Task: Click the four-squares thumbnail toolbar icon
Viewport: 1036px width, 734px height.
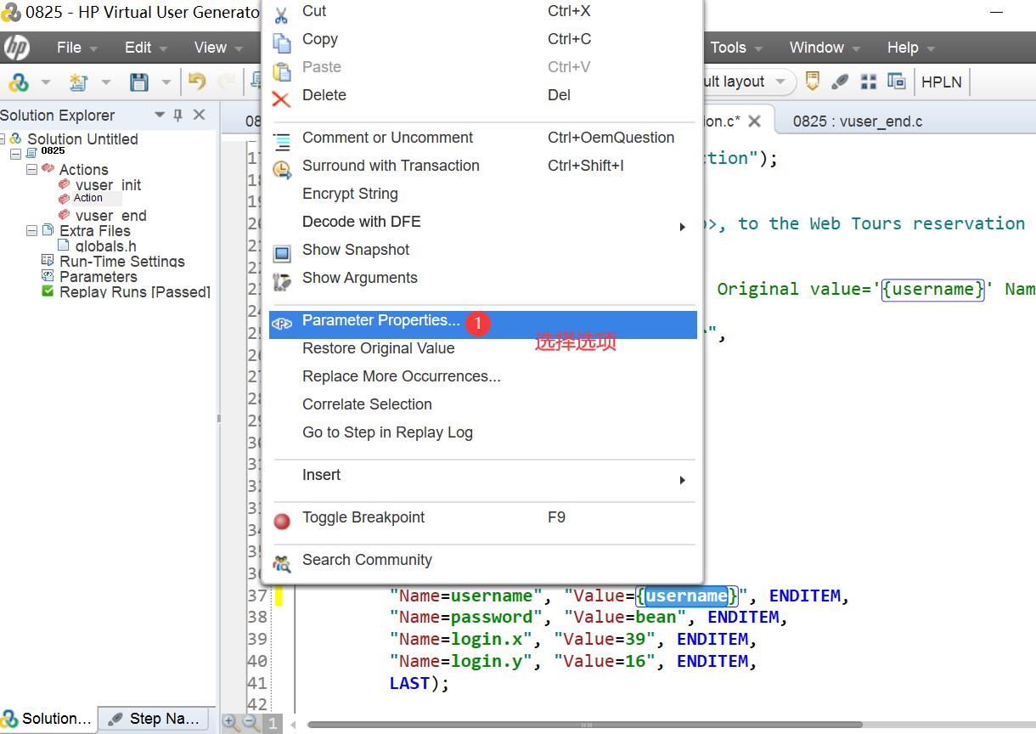Action: [868, 82]
